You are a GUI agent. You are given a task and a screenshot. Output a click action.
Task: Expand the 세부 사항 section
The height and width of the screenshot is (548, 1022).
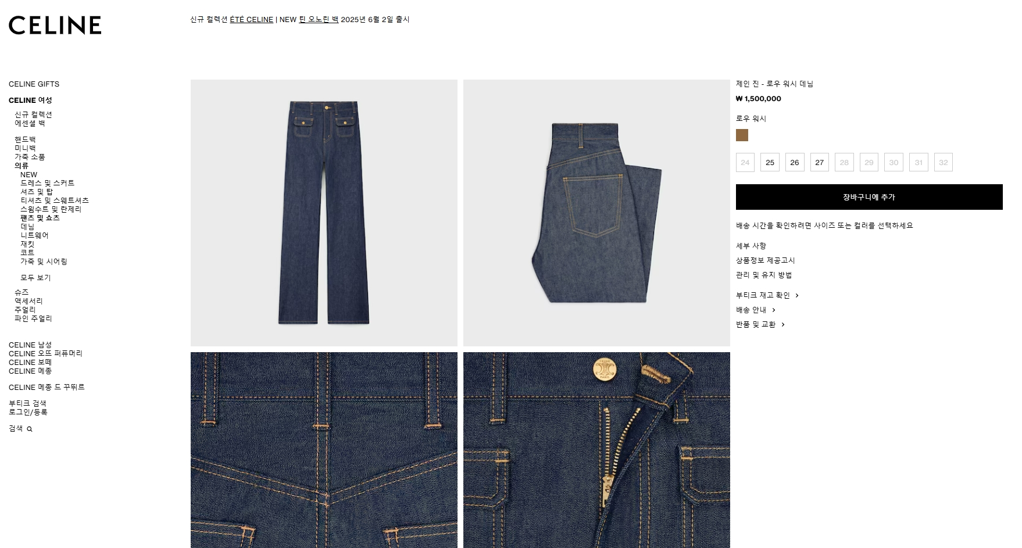[751, 246]
